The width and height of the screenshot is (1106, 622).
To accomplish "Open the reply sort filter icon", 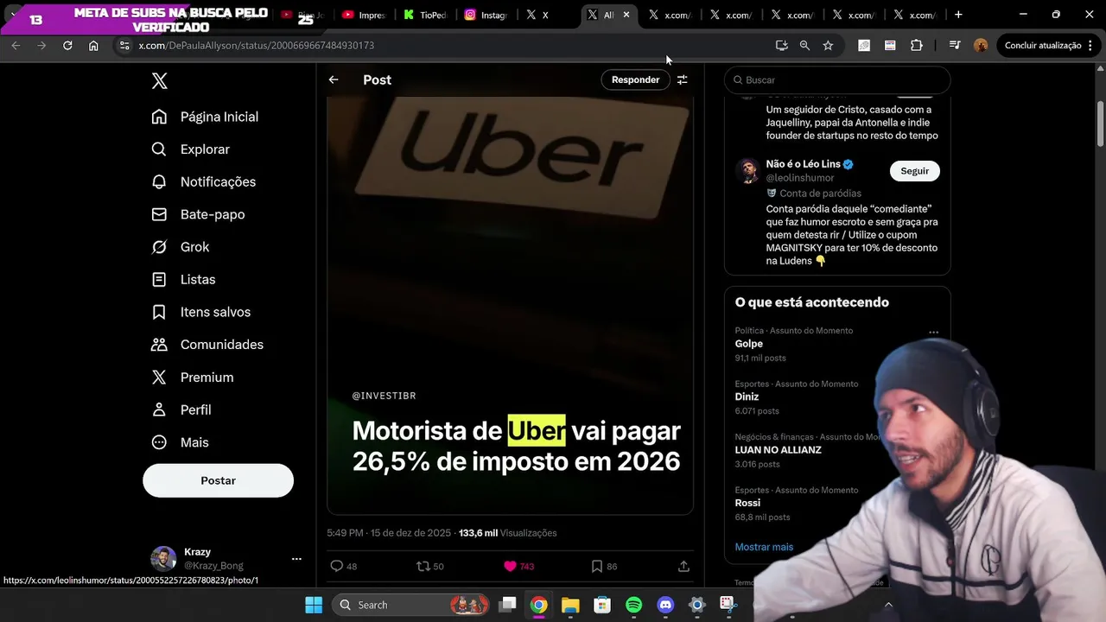I will pyautogui.click(x=683, y=79).
